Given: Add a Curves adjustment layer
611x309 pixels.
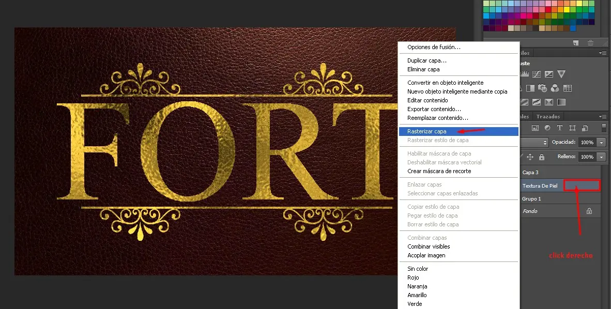Looking at the screenshot, I should point(537,74).
